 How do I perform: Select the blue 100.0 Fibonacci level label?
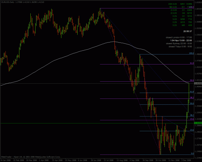[191, 53]
